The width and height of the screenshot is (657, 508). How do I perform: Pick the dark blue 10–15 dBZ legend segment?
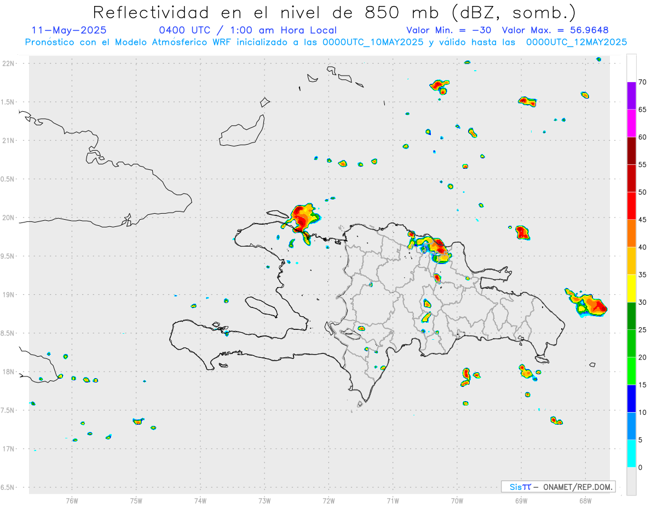[x=631, y=398]
